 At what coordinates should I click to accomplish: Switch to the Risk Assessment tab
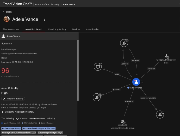[11, 29]
